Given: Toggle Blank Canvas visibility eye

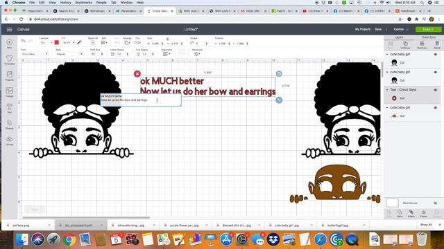Looking at the screenshot, I should click(x=436, y=203).
